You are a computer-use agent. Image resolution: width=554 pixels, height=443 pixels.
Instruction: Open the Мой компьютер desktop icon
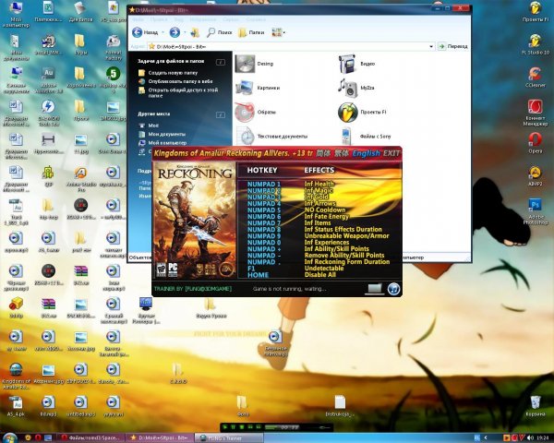(16, 15)
